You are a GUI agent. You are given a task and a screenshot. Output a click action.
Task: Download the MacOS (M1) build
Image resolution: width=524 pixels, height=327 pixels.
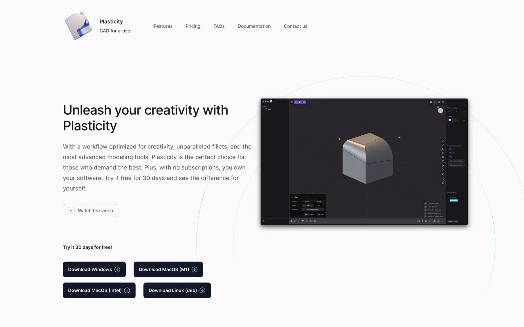pyautogui.click(x=168, y=269)
